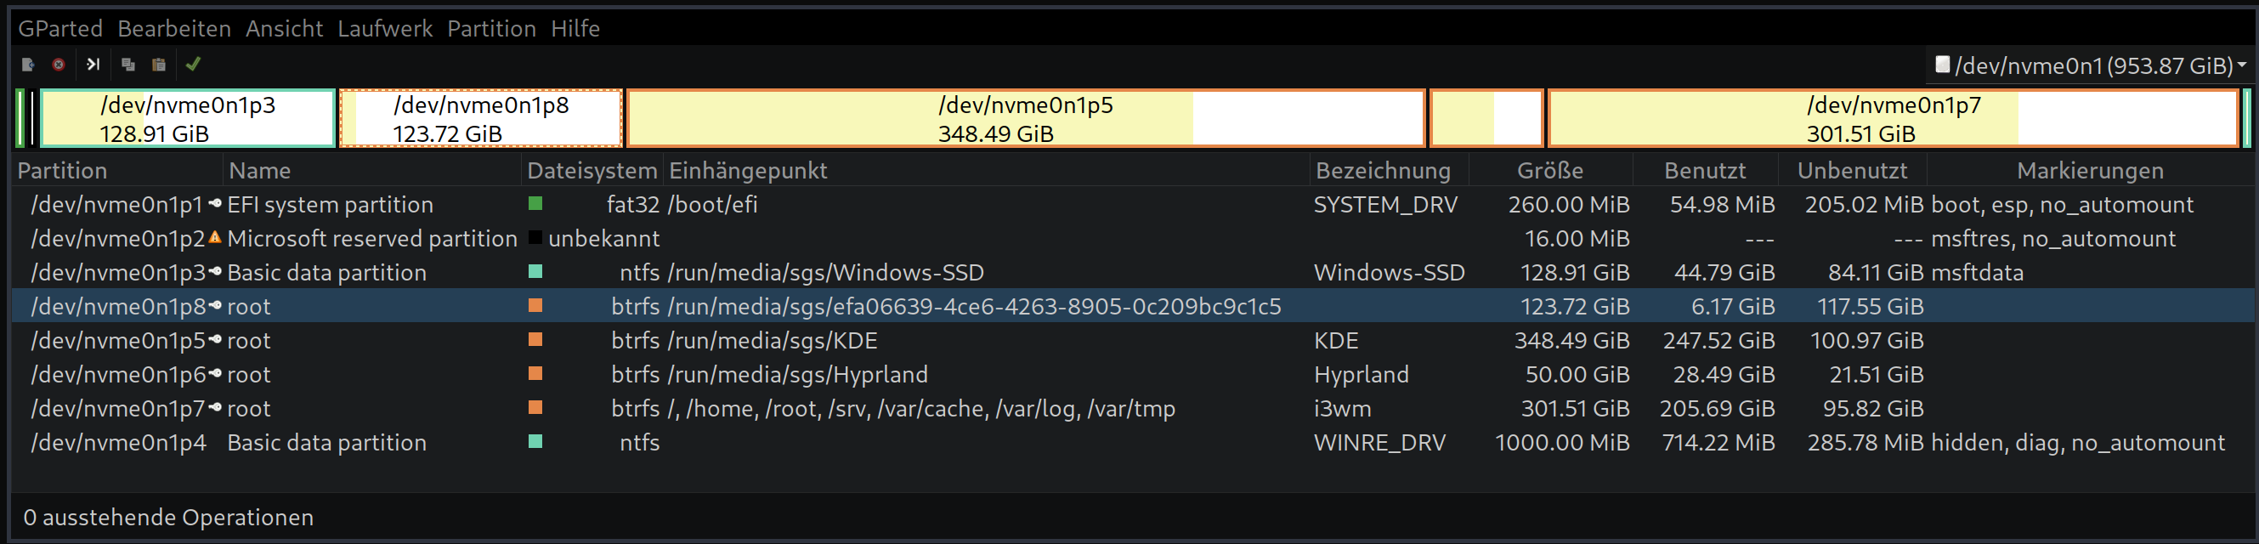Click the i3wm label cell

pyautogui.click(x=1343, y=408)
